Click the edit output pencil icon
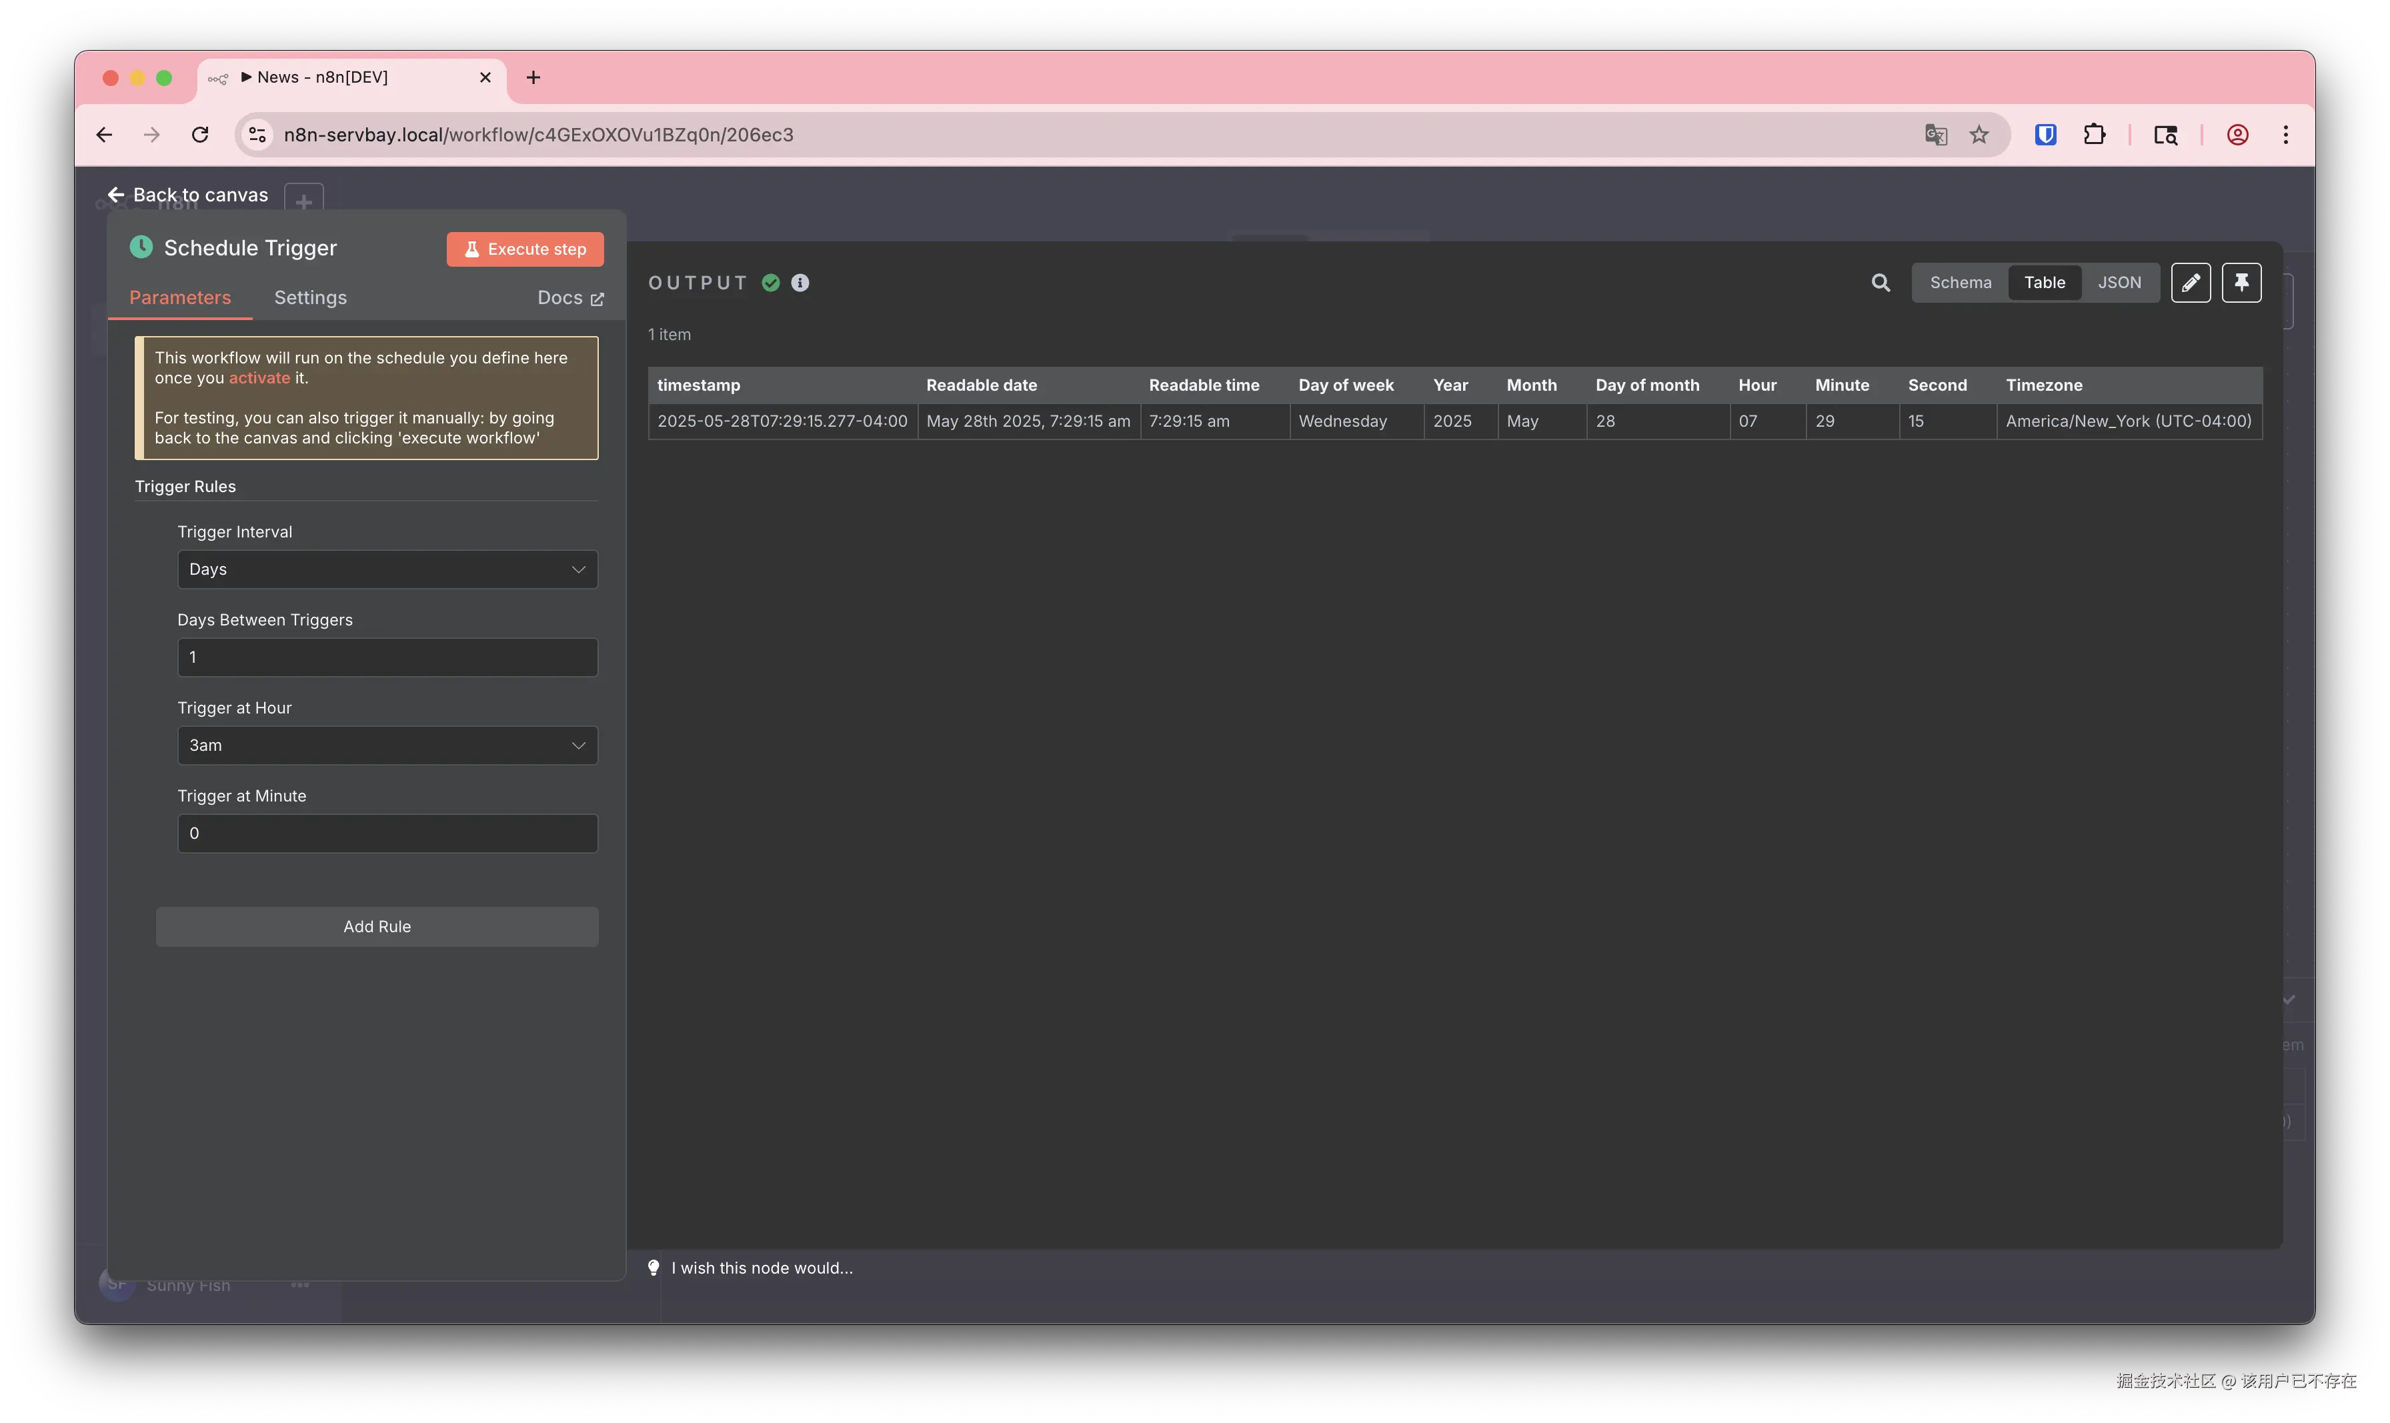 click(x=2190, y=283)
